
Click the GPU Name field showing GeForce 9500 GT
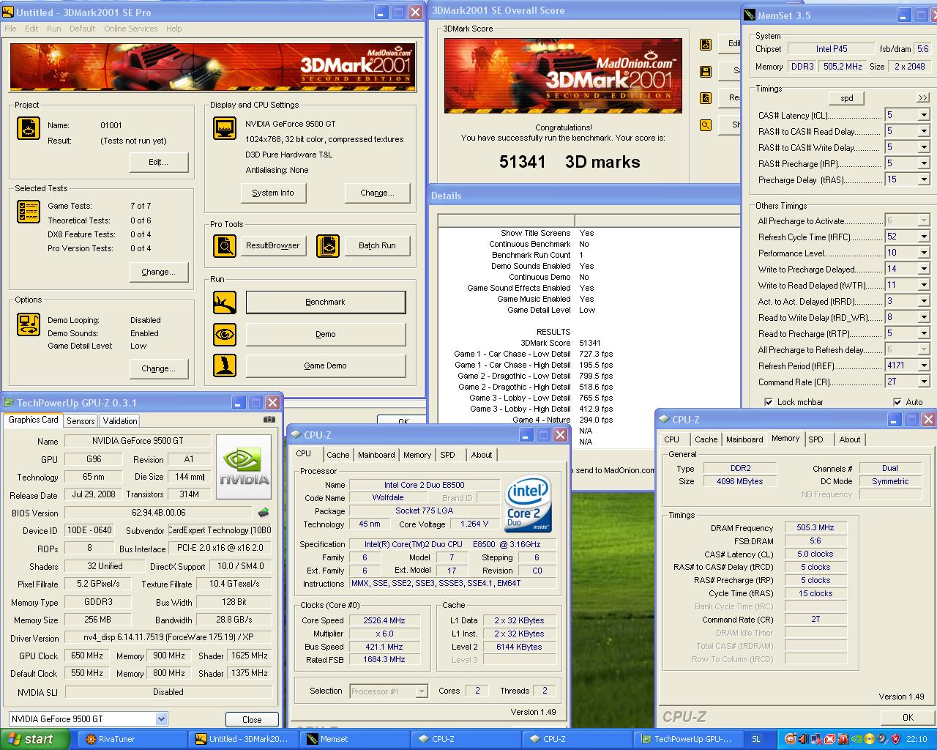(x=138, y=441)
